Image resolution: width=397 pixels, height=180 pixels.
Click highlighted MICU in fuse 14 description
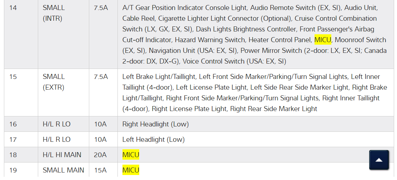pos(323,40)
